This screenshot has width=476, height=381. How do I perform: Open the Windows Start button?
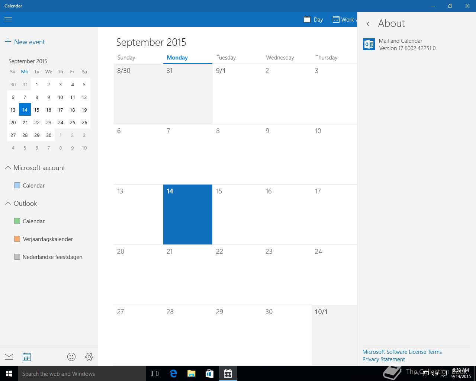[9, 374]
